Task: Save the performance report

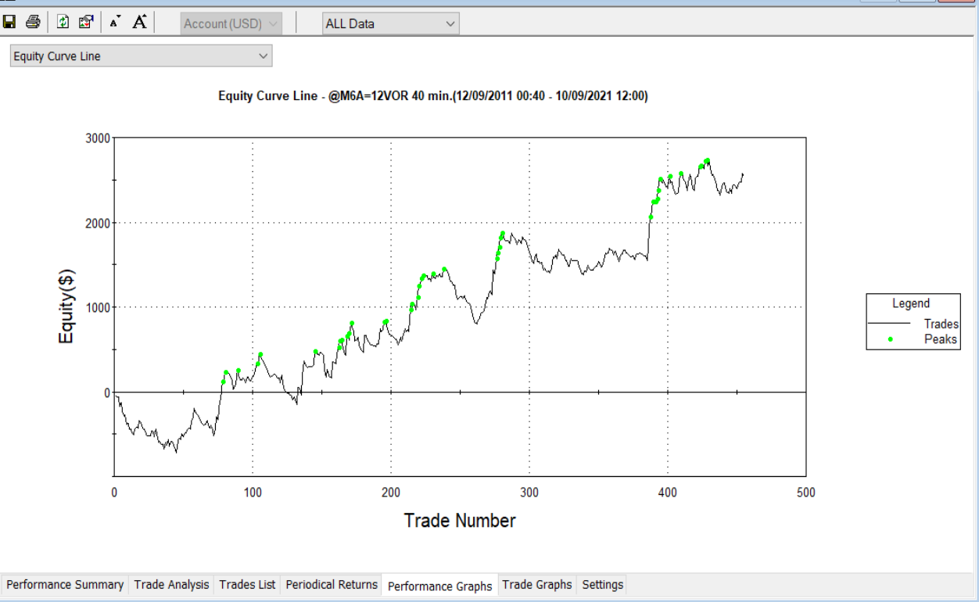Action: pos(10,23)
